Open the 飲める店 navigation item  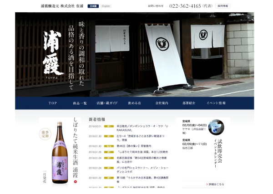coord(134,103)
